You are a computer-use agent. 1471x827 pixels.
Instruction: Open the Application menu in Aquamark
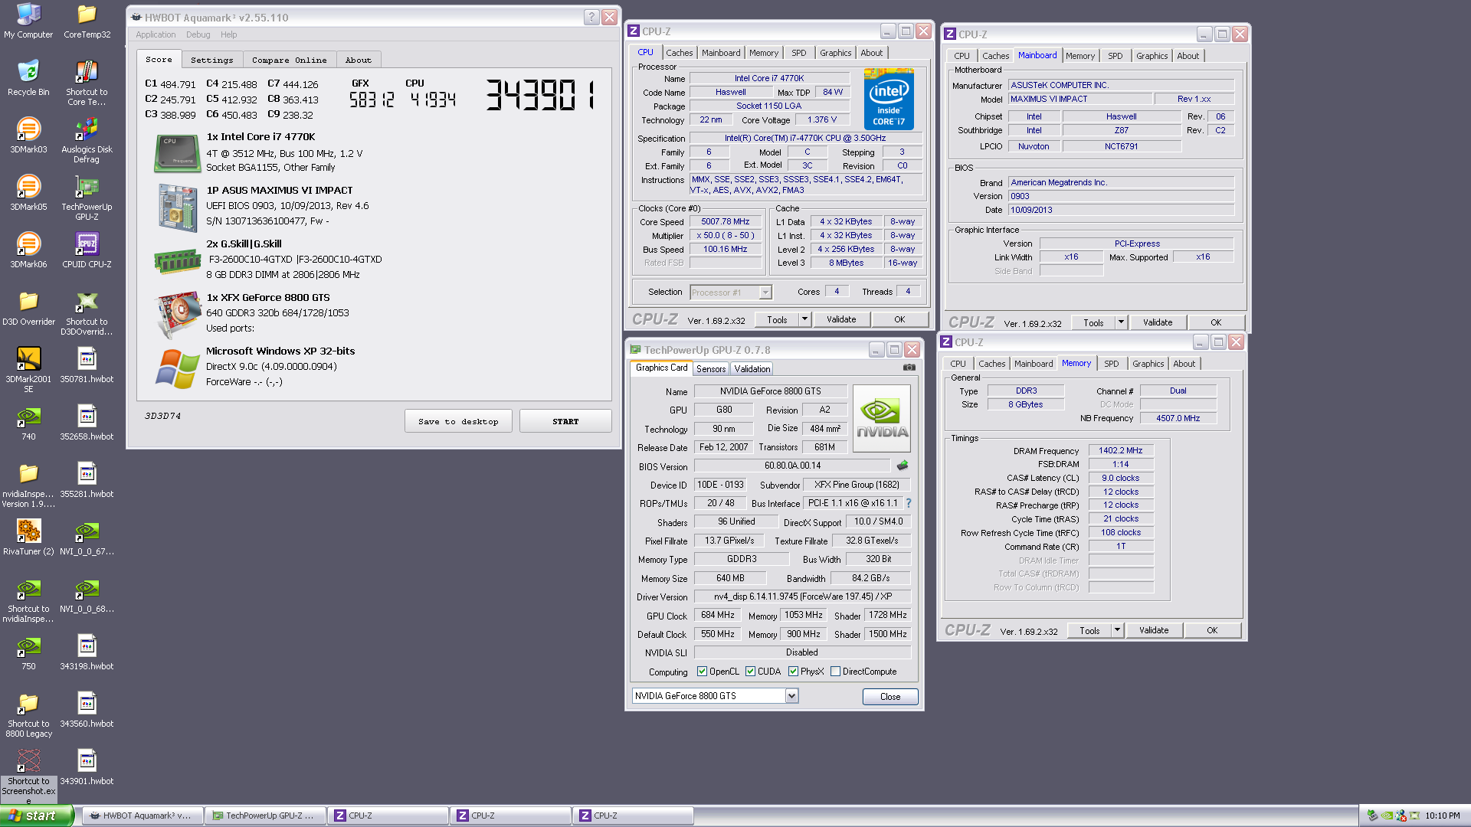(156, 34)
